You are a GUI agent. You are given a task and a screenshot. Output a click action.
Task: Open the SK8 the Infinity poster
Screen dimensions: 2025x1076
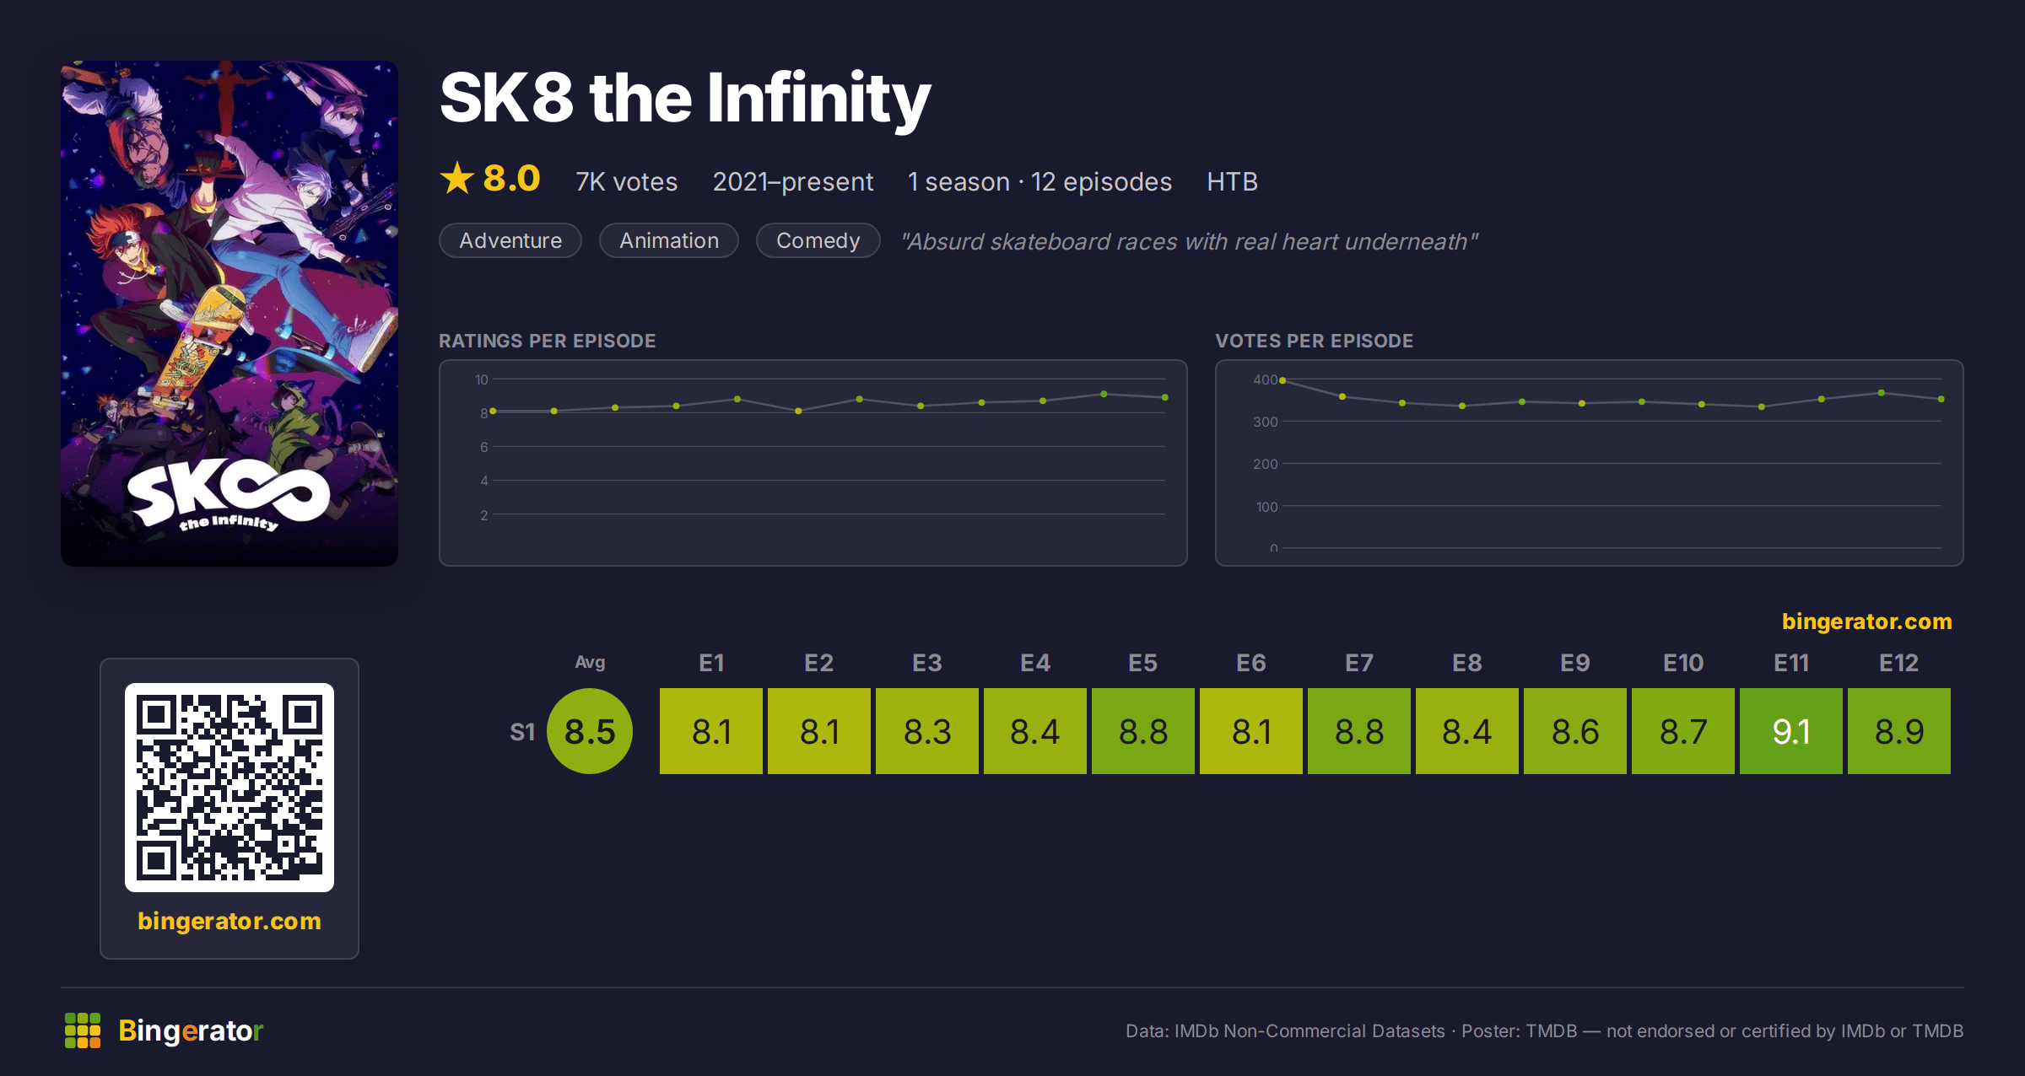click(229, 314)
